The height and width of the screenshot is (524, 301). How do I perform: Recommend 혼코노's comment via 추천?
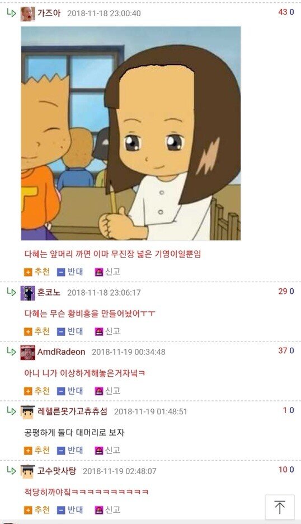coord(37,331)
